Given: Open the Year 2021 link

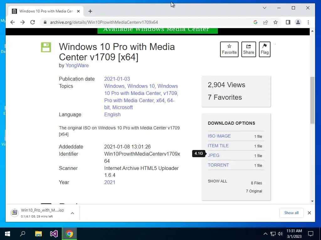Looking at the screenshot, I should [109, 182].
